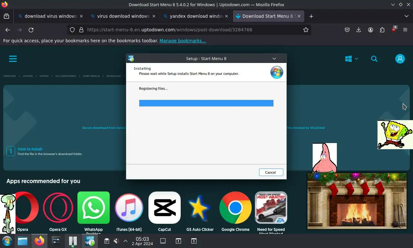
Task: Go back to previous page
Action: click(x=8, y=30)
